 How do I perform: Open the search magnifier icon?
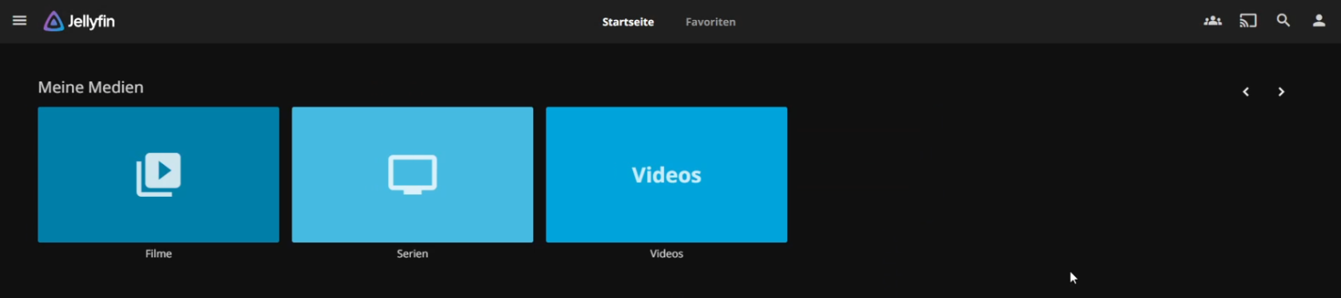point(1283,21)
